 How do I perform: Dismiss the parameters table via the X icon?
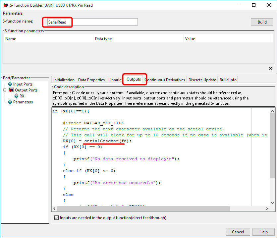[271, 68]
